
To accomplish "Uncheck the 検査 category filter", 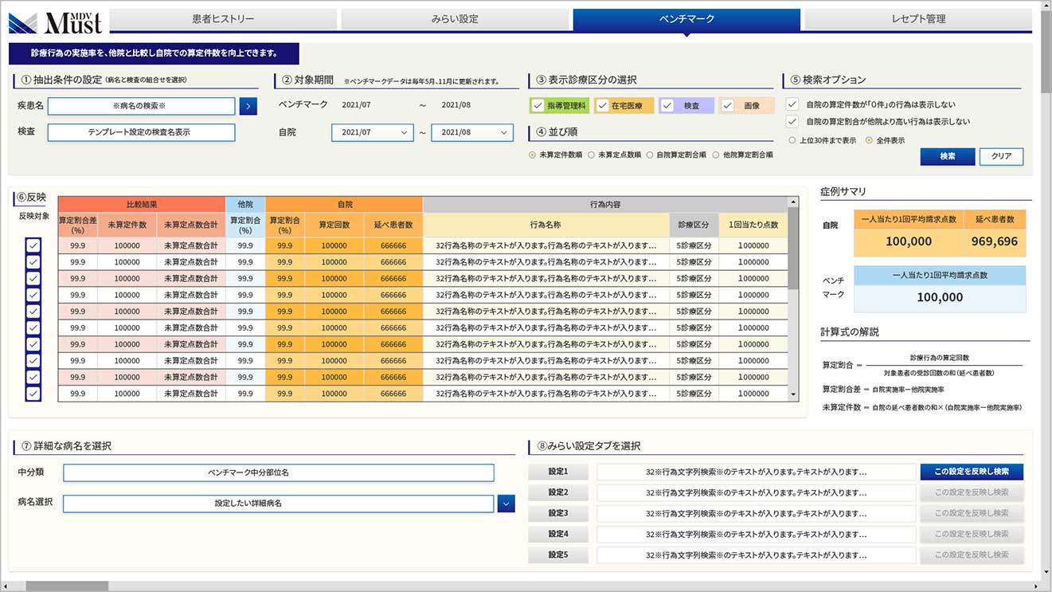I will click(667, 106).
